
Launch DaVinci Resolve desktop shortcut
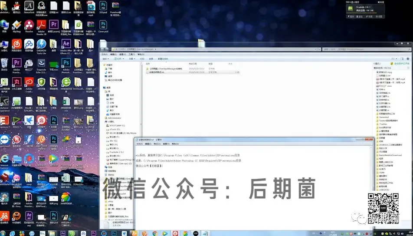click(29, 26)
